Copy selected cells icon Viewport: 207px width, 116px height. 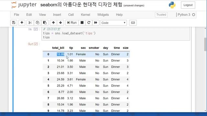pyautogui.click(x=38, y=23)
